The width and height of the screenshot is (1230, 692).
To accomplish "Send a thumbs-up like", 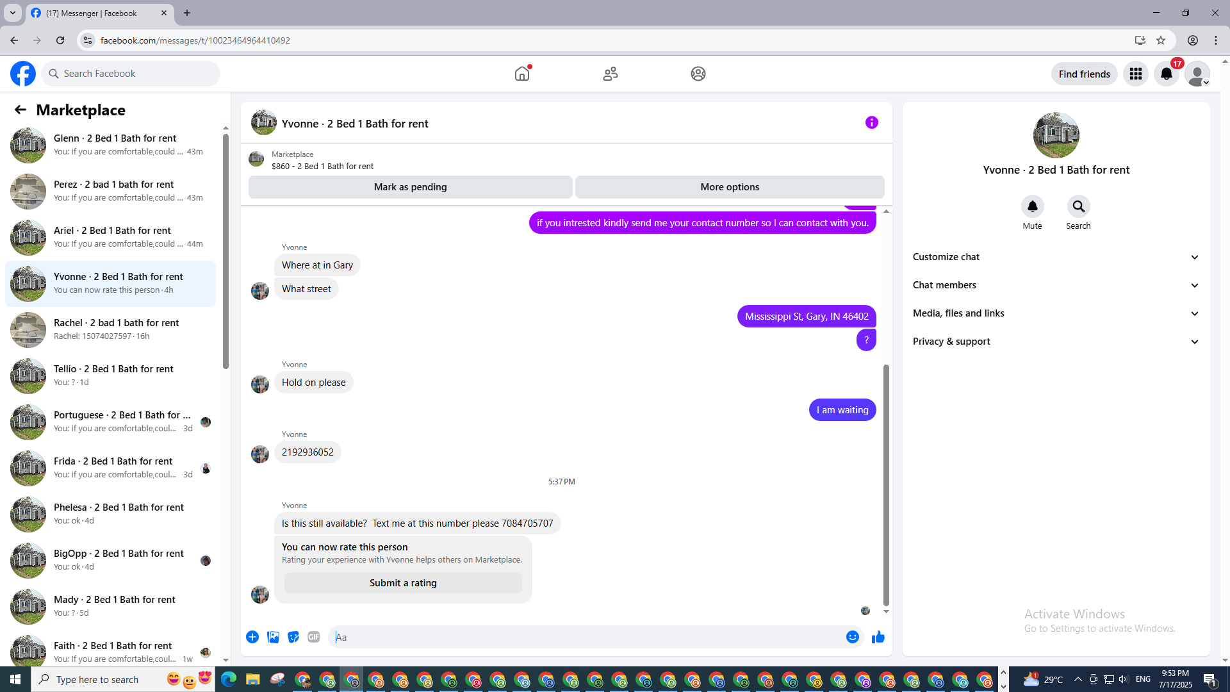I will (878, 637).
